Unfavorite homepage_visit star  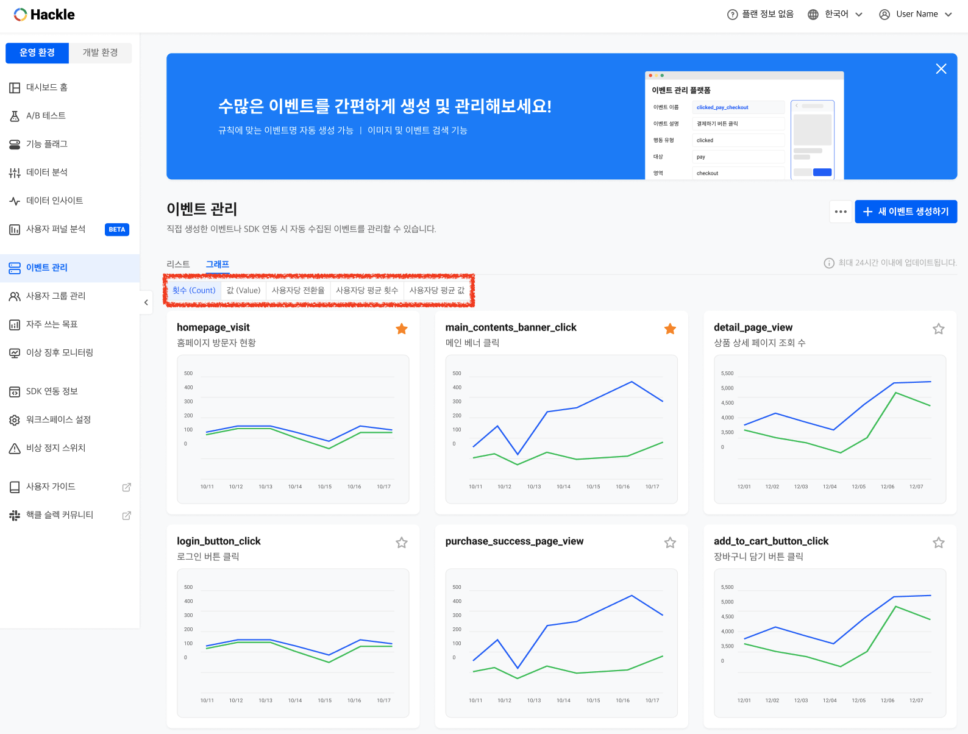pos(402,329)
